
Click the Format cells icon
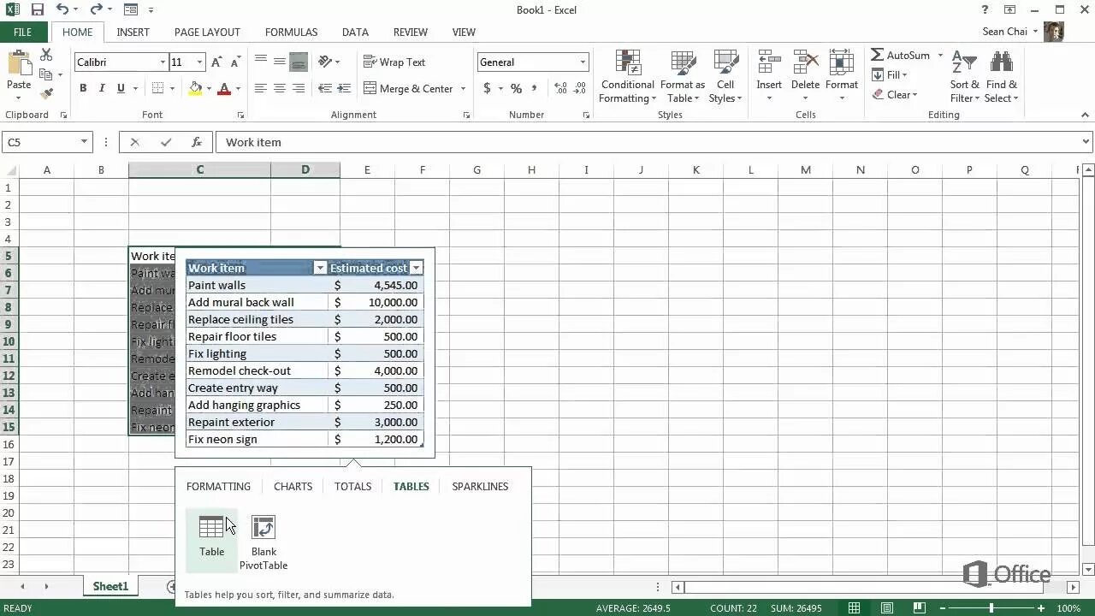click(842, 62)
